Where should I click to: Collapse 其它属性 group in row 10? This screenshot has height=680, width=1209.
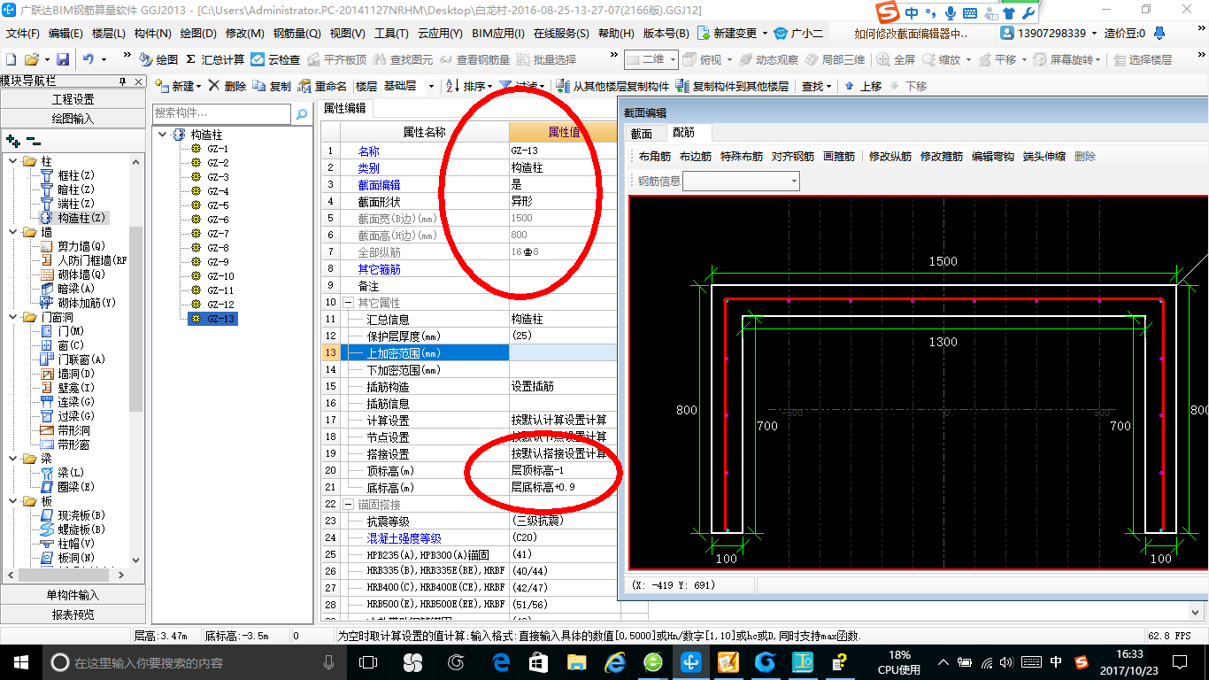click(350, 303)
